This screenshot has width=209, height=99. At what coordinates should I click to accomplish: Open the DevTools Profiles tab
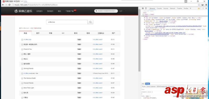186,8
